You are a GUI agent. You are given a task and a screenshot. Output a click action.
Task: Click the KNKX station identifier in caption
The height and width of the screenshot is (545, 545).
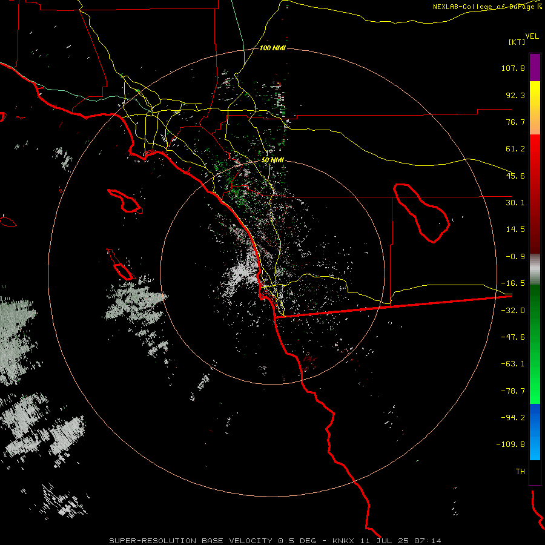(344, 541)
